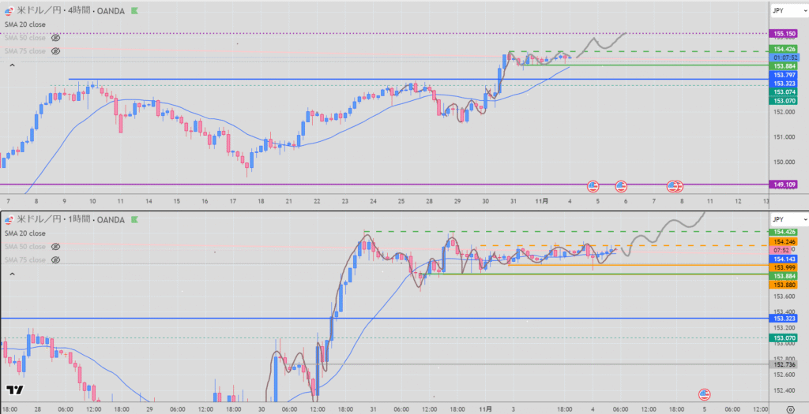Click the USD/JPY flag icon on the 1-hour chart
Viewport: 809px width, 414px height.
[8, 218]
